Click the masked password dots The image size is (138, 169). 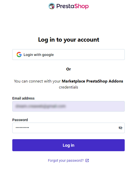coord(22,128)
